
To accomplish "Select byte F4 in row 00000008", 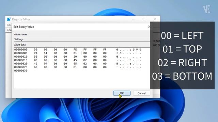I will pos(45,53).
